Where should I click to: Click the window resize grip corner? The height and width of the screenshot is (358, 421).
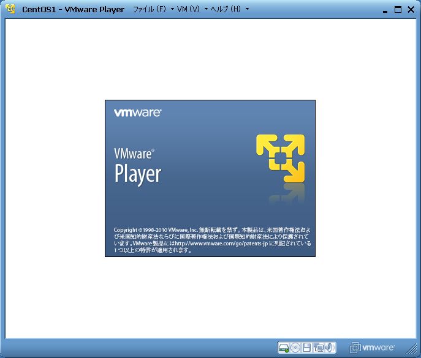tap(412, 349)
